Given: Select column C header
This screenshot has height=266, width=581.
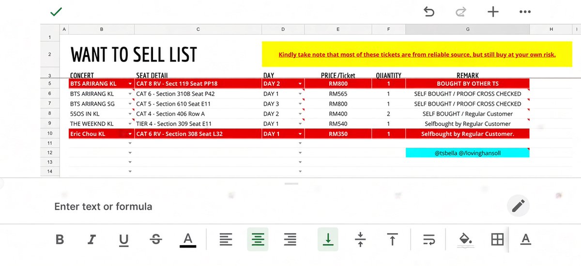Looking at the screenshot, I should pyautogui.click(x=198, y=30).
